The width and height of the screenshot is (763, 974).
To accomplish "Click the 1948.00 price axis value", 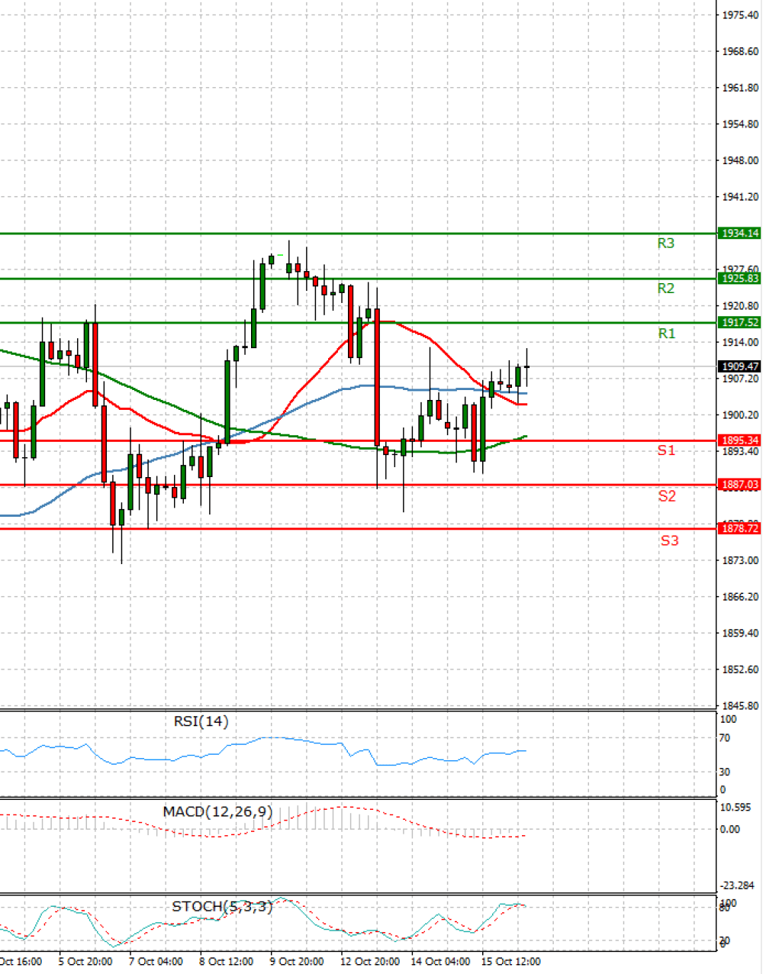I will click(x=740, y=161).
